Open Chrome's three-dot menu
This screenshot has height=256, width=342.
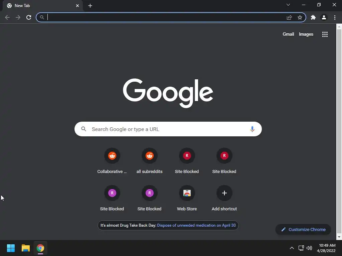pyautogui.click(x=335, y=17)
